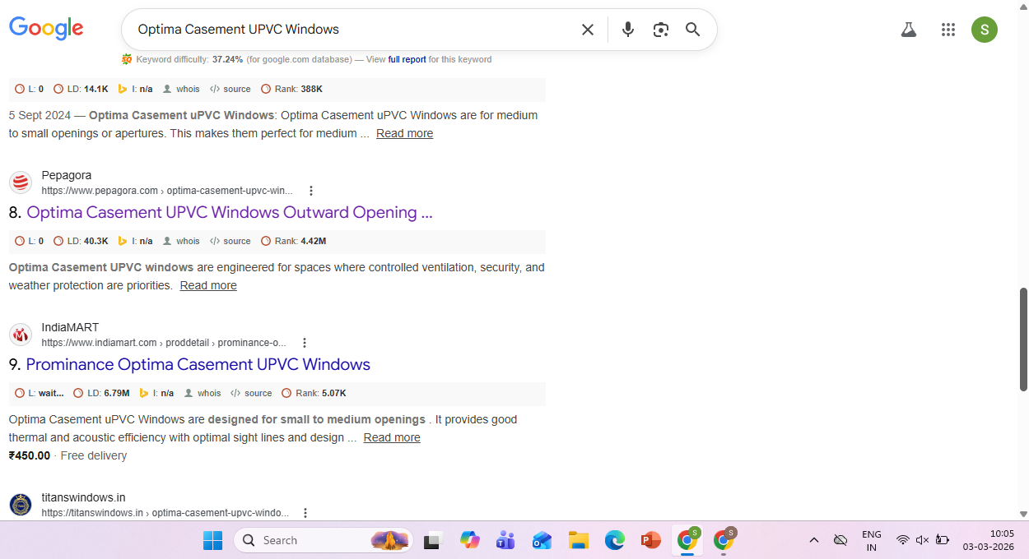Click Rank: 5.07K in IndiaMART bar
1029x559 pixels.
314,393
